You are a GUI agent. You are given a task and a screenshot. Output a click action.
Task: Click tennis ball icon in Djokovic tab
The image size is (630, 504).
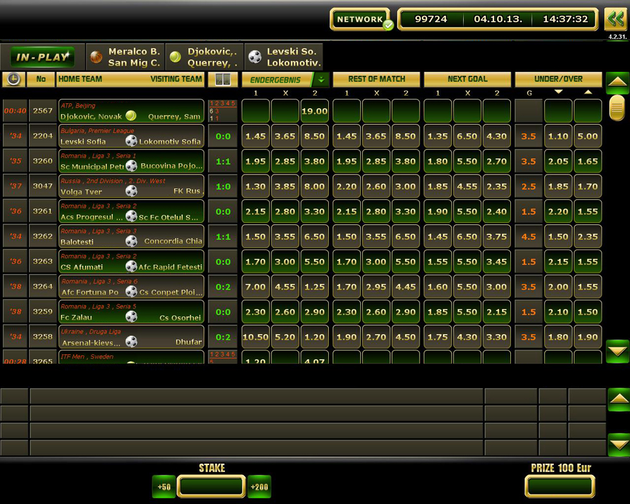point(175,57)
